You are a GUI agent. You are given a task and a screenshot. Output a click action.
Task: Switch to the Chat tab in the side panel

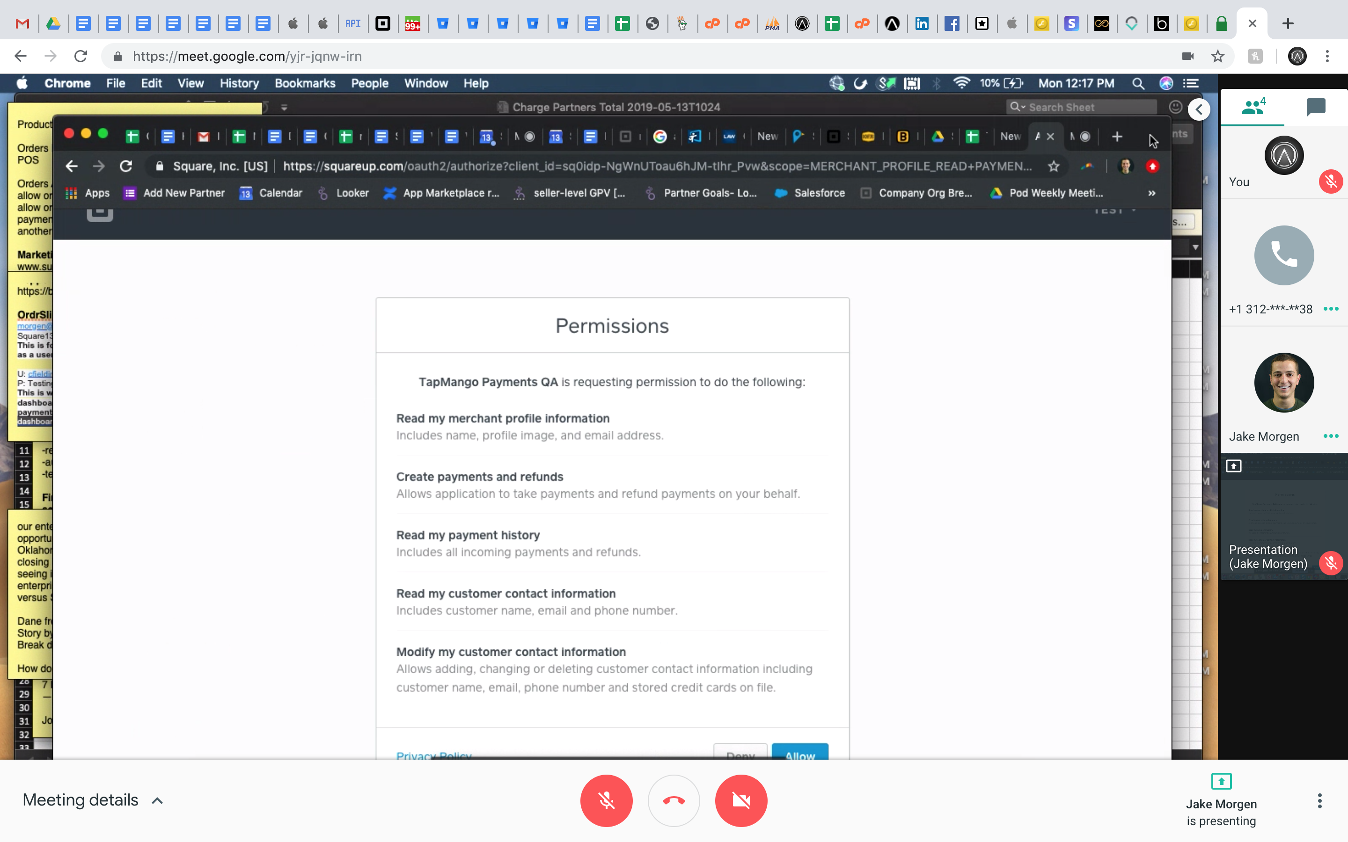coord(1316,106)
